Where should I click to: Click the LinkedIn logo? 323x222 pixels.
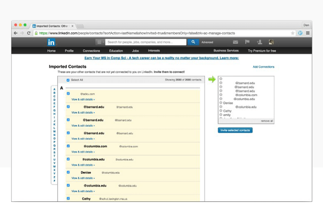[51, 42]
